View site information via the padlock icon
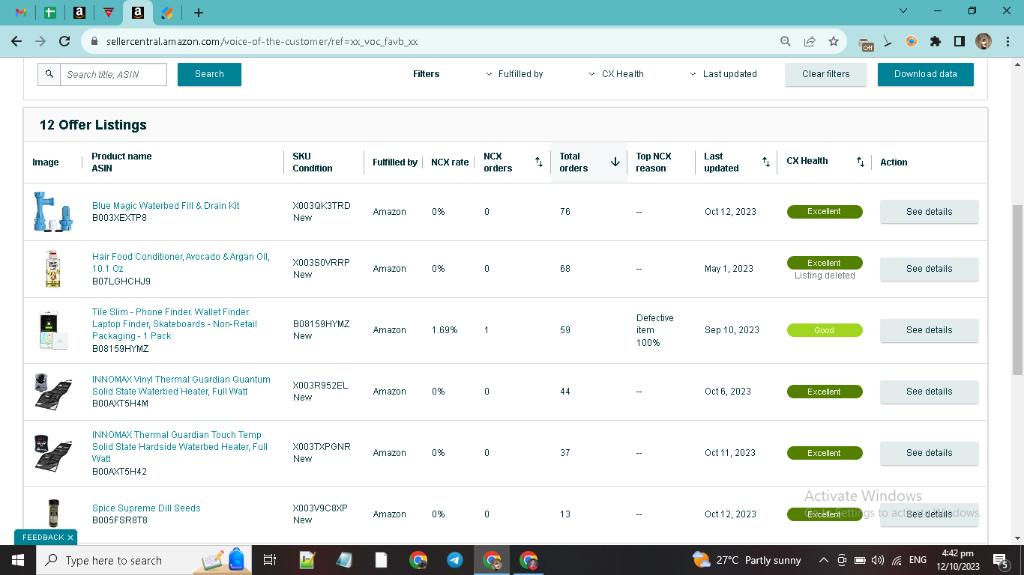 click(x=94, y=42)
